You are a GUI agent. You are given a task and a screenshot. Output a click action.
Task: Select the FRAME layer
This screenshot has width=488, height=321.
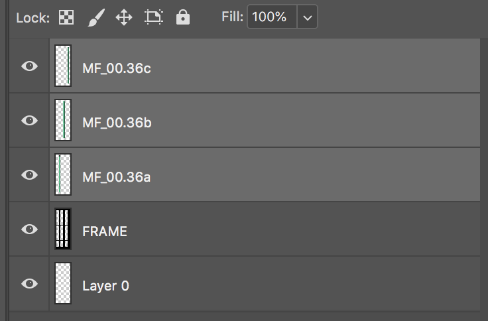point(265,229)
